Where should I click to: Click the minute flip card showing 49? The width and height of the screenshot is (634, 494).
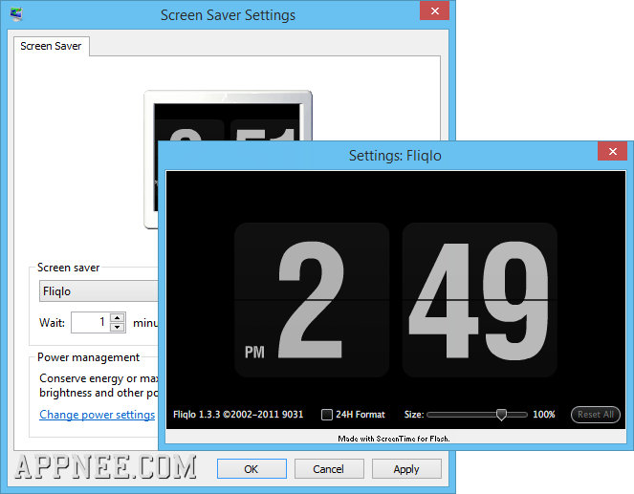point(479,300)
